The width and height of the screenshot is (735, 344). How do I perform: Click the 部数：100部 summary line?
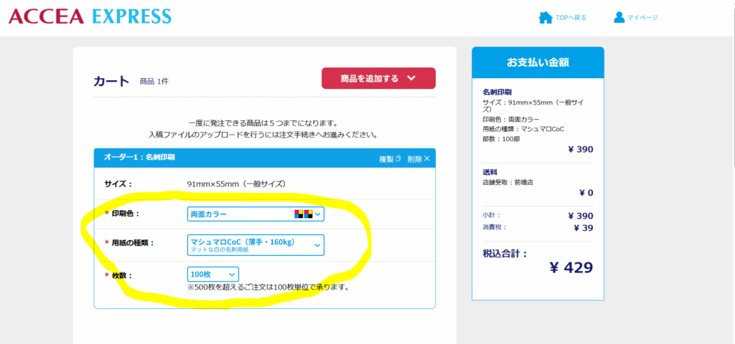[x=501, y=139]
